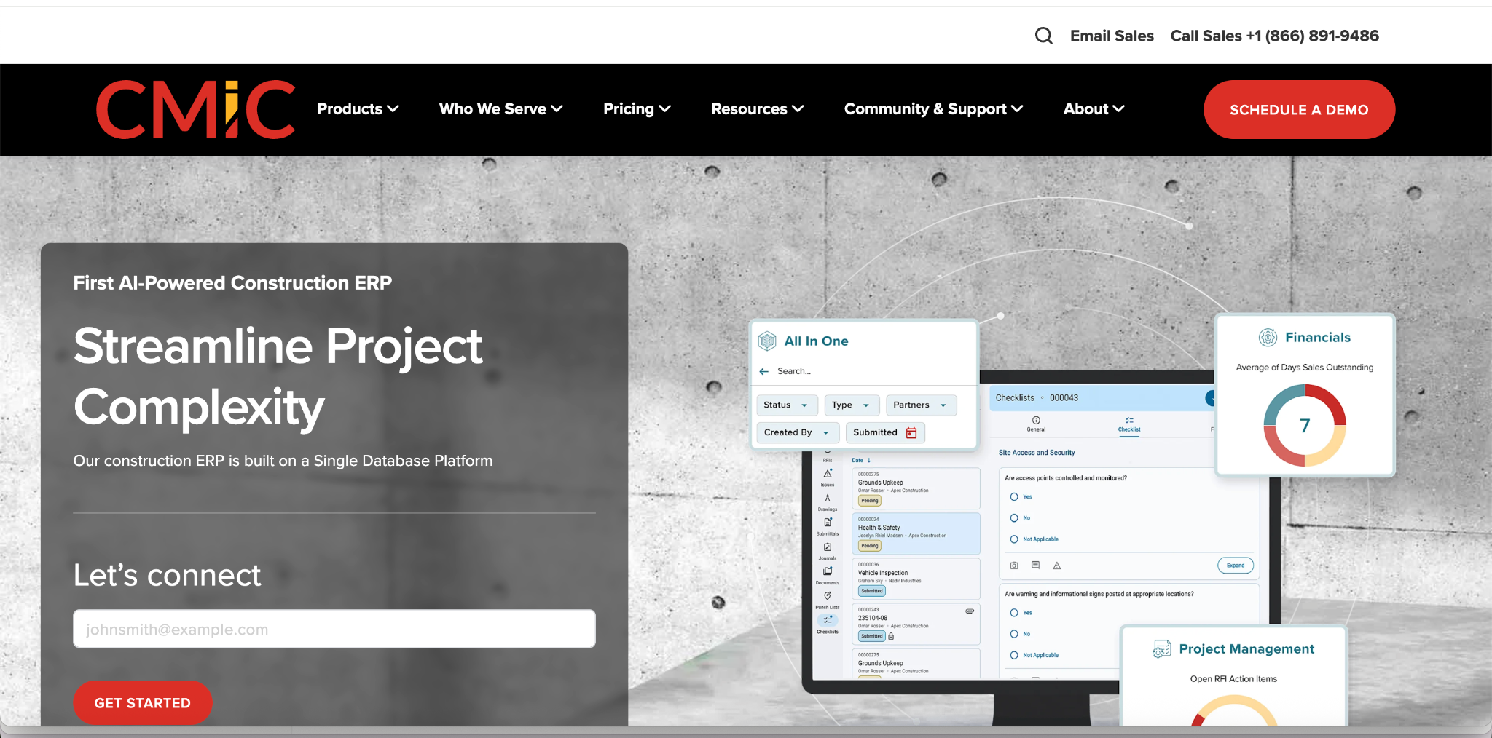Click the warning triangle icon under access points question
Screen dimensions: 1492x738
(1056, 566)
